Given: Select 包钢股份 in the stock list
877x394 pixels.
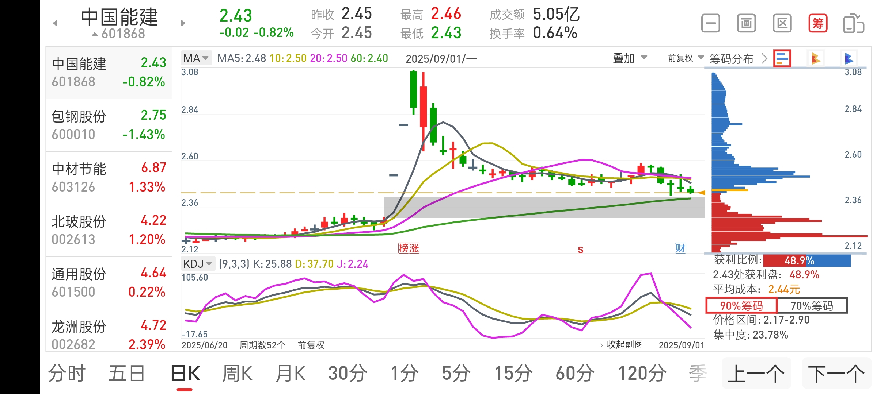Looking at the screenshot, I should [109, 125].
